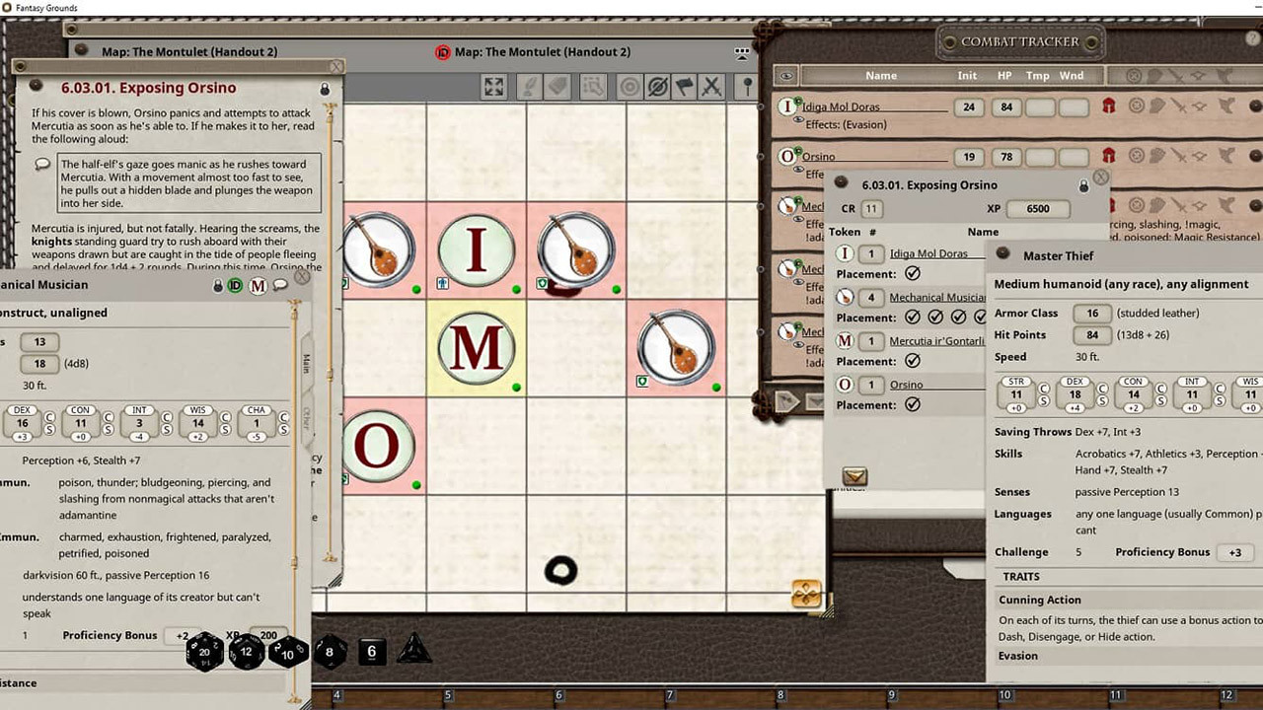The image size is (1263, 710).
Task: Click the map pin icon in toolbar
Action: [x=748, y=87]
